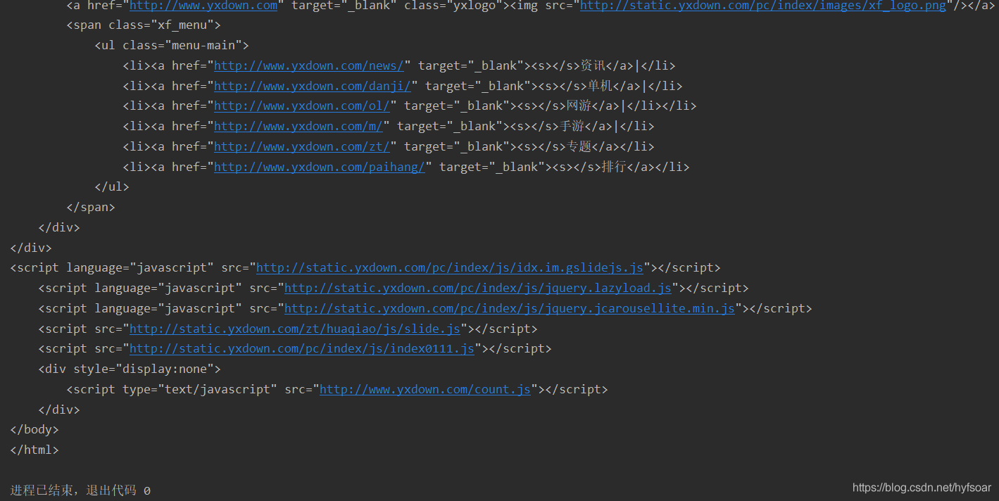Click the text 单机 in the danji line
The image size is (999, 501).
pyautogui.click(x=600, y=86)
